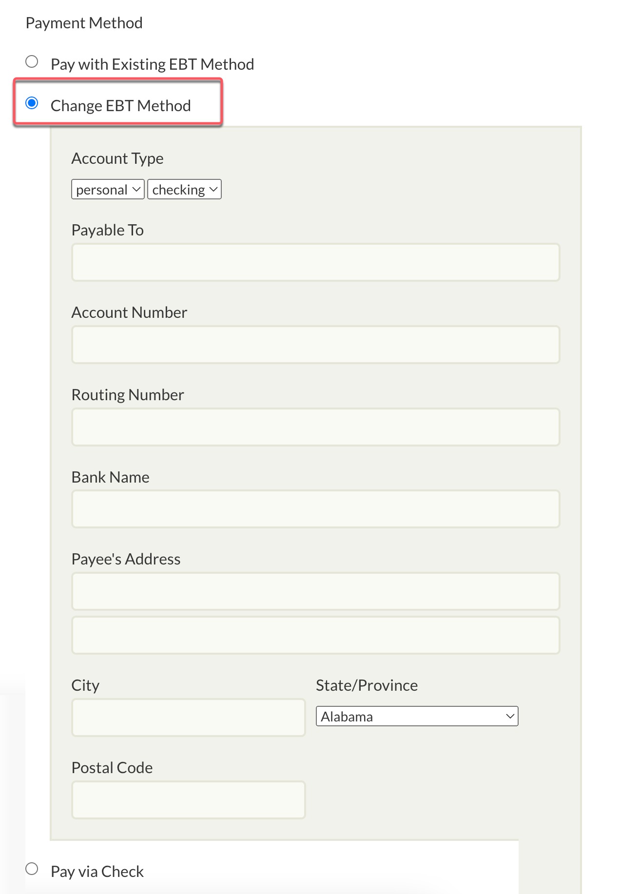Expand the State/Province Alabama dropdown
The image size is (620, 894).
417,717
